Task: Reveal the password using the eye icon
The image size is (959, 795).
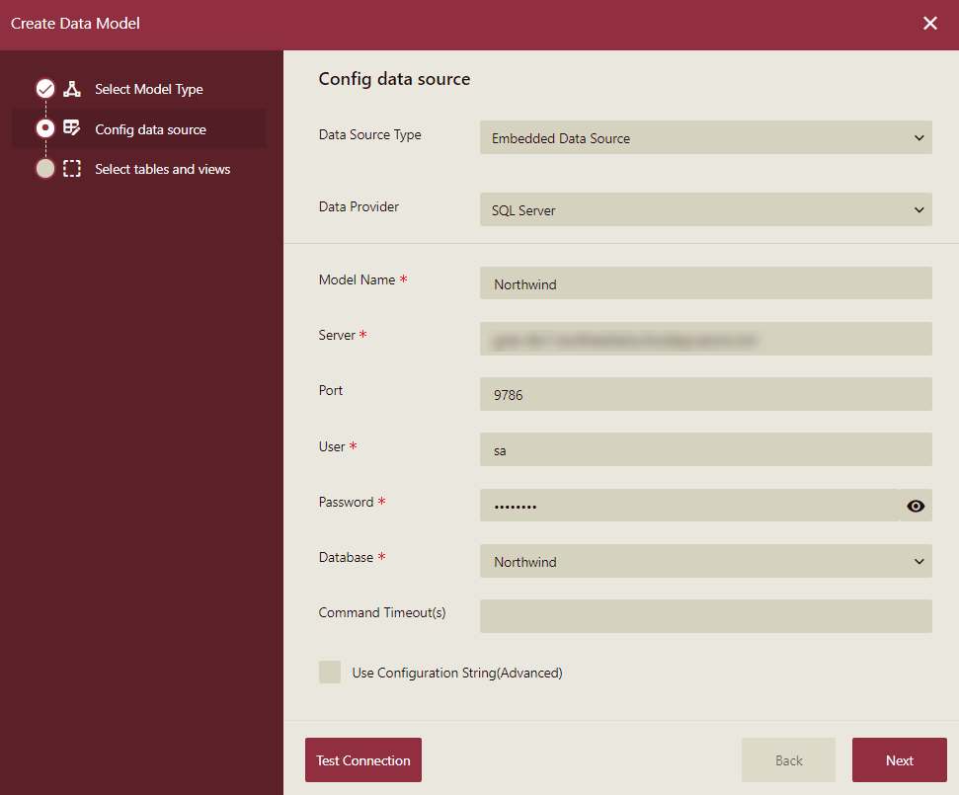Action: (x=915, y=506)
